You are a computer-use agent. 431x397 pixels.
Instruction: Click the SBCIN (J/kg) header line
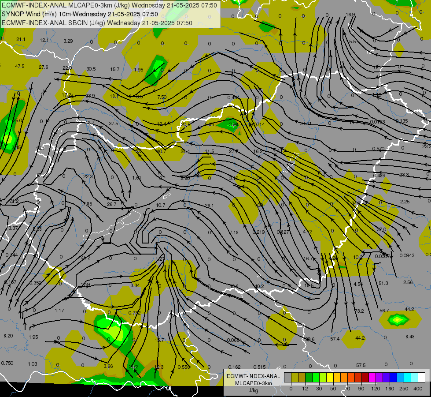point(97,23)
